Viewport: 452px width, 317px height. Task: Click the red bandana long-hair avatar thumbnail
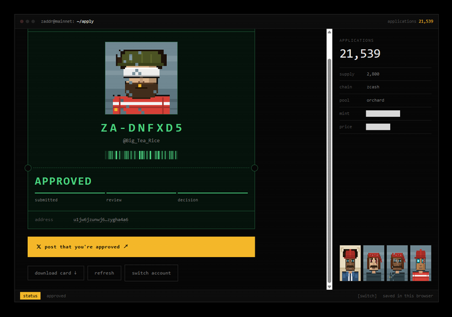tap(374, 263)
